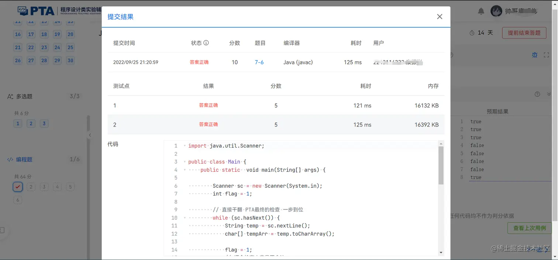The height and width of the screenshot is (260, 558).
Task: Open question number 29
Action: tap(57, 60)
